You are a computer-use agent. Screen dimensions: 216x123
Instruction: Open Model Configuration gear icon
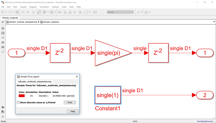point(44,12)
